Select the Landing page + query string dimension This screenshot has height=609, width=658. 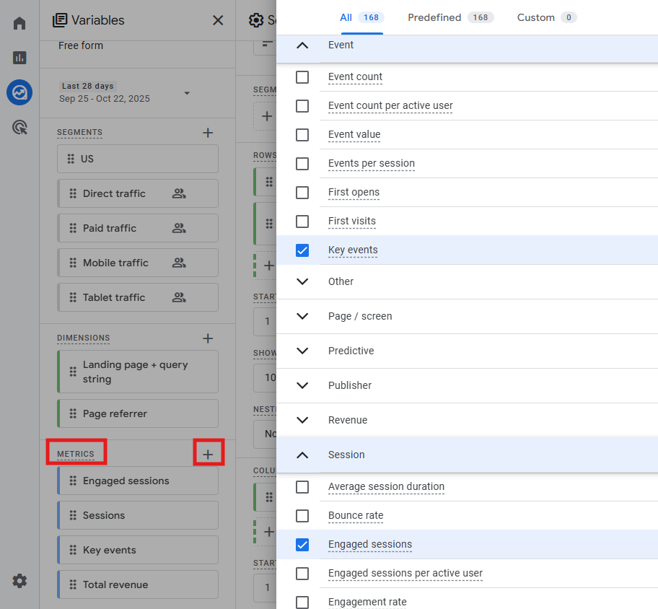138,372
